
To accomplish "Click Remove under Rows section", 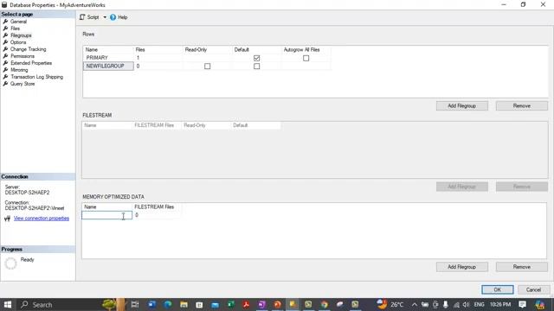I will click(521, 105).
